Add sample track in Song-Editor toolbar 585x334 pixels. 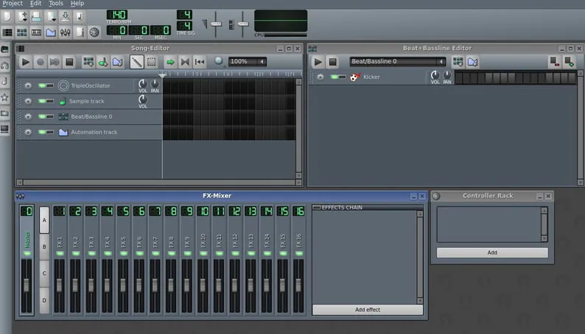103,62
